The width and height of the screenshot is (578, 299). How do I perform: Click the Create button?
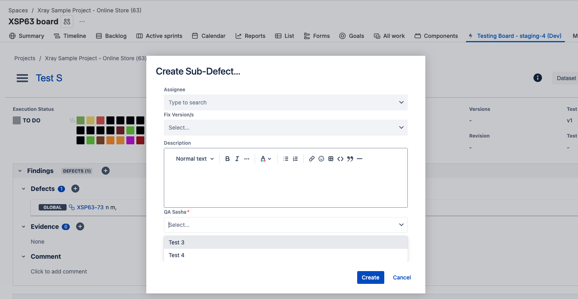[x=370, y=277]
